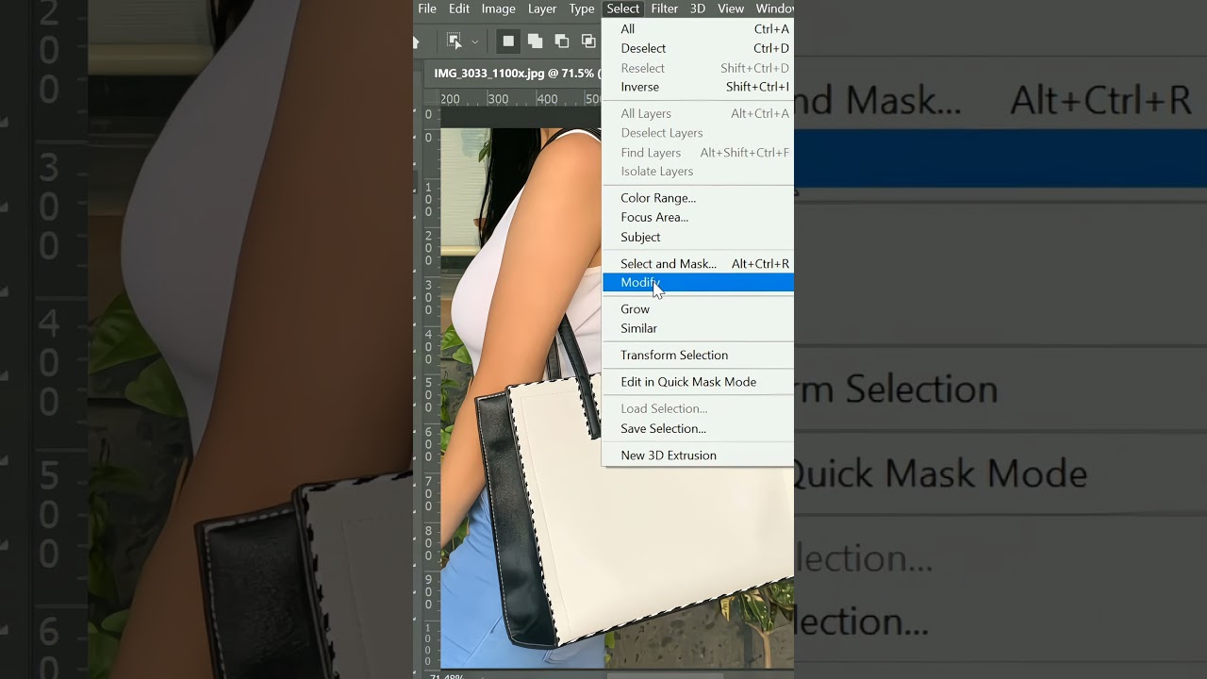Open the File menu
This screenshot has height=679, width=1207.
(427, 8)
